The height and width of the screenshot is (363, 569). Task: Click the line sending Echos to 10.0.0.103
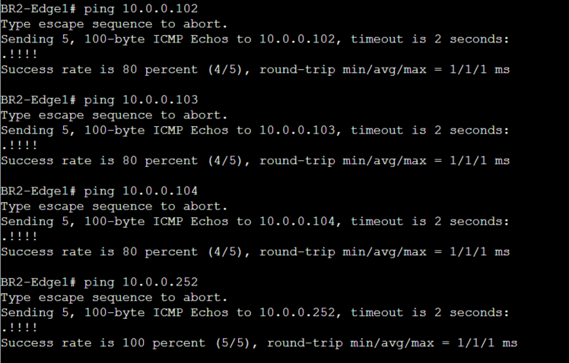[255, 131]
